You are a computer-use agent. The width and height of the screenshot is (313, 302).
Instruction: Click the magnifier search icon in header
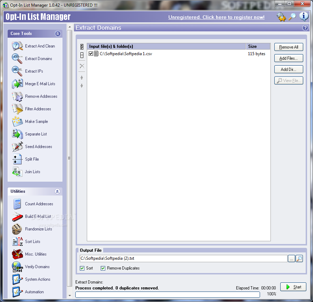coord(292,17)
